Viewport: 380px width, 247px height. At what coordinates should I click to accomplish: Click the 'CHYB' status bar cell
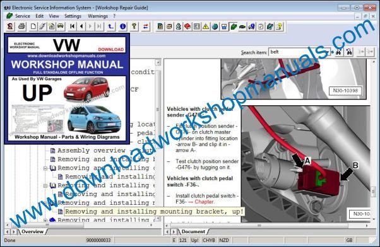tap(209, 240)
